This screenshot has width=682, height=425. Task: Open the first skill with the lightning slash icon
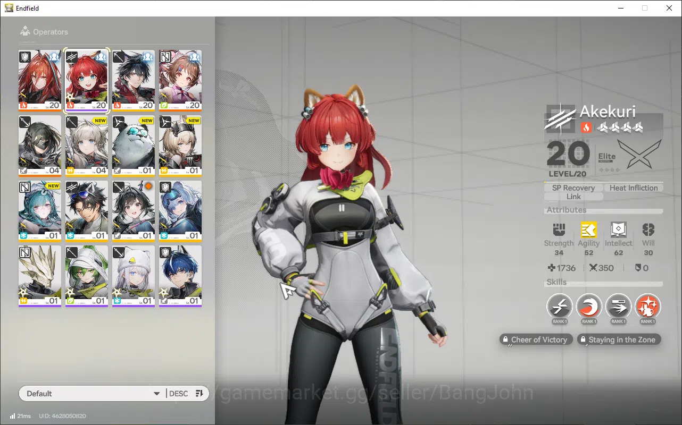tap(560, 307)
